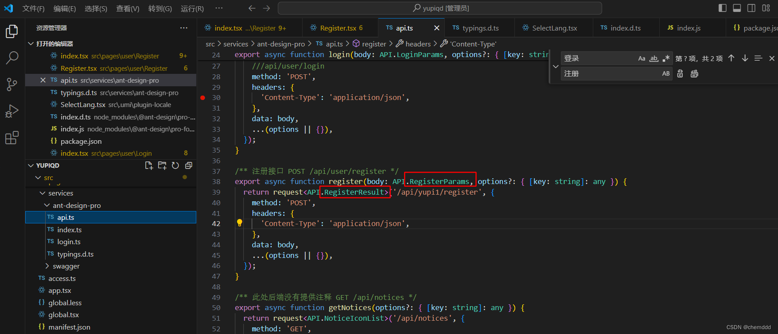Collapse the YUPIQD project section
The width and height of the screenshot is (778, 334).
pos(31,165)
